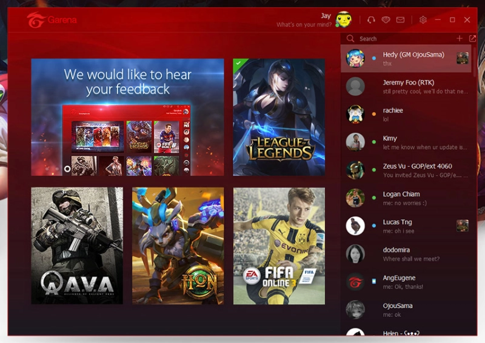The height and width of the screenshot is (343, 485).
Task: Open chat with dodomira
Action: tap(406, 254)
